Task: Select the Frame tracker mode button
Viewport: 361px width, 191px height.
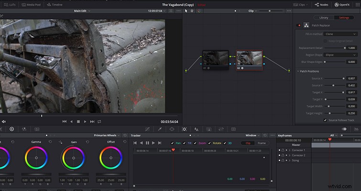Action: pyautogui.click(x=262, y=143)
